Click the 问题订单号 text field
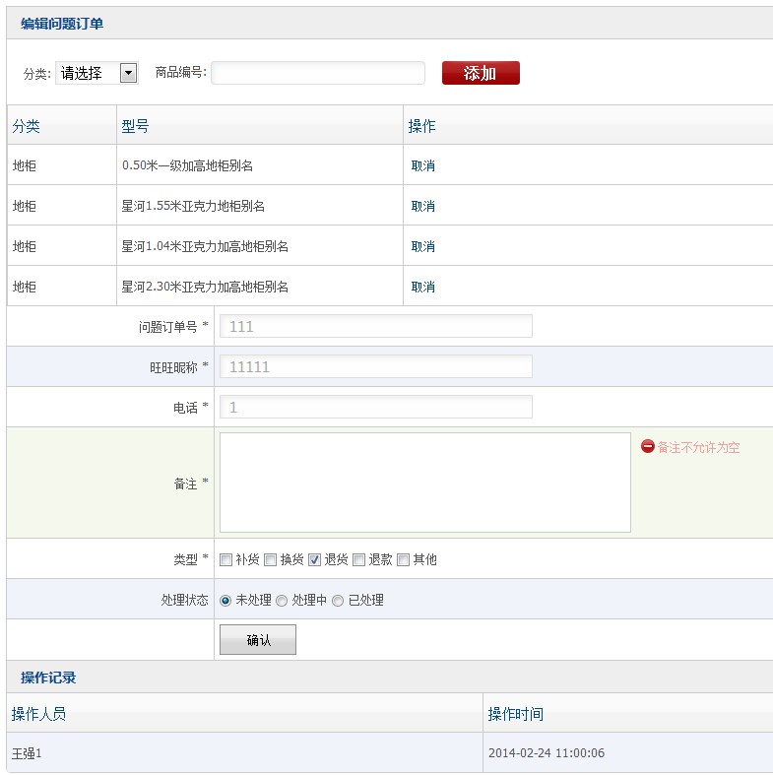 coord(375,326)
